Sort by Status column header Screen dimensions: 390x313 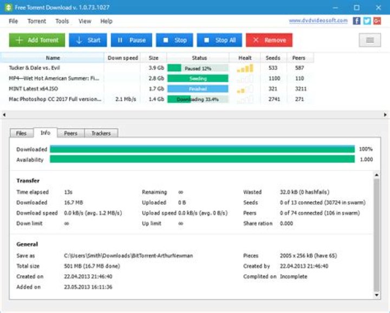click(199, 58)
